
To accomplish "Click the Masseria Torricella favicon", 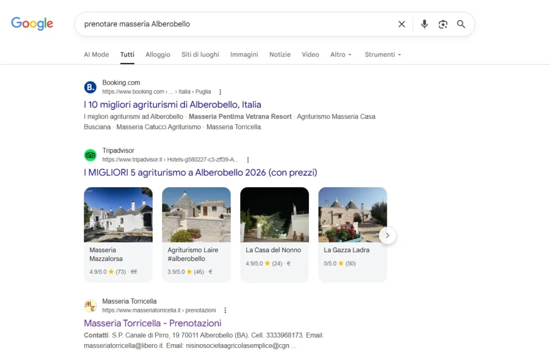I will [x=90, y=306].
